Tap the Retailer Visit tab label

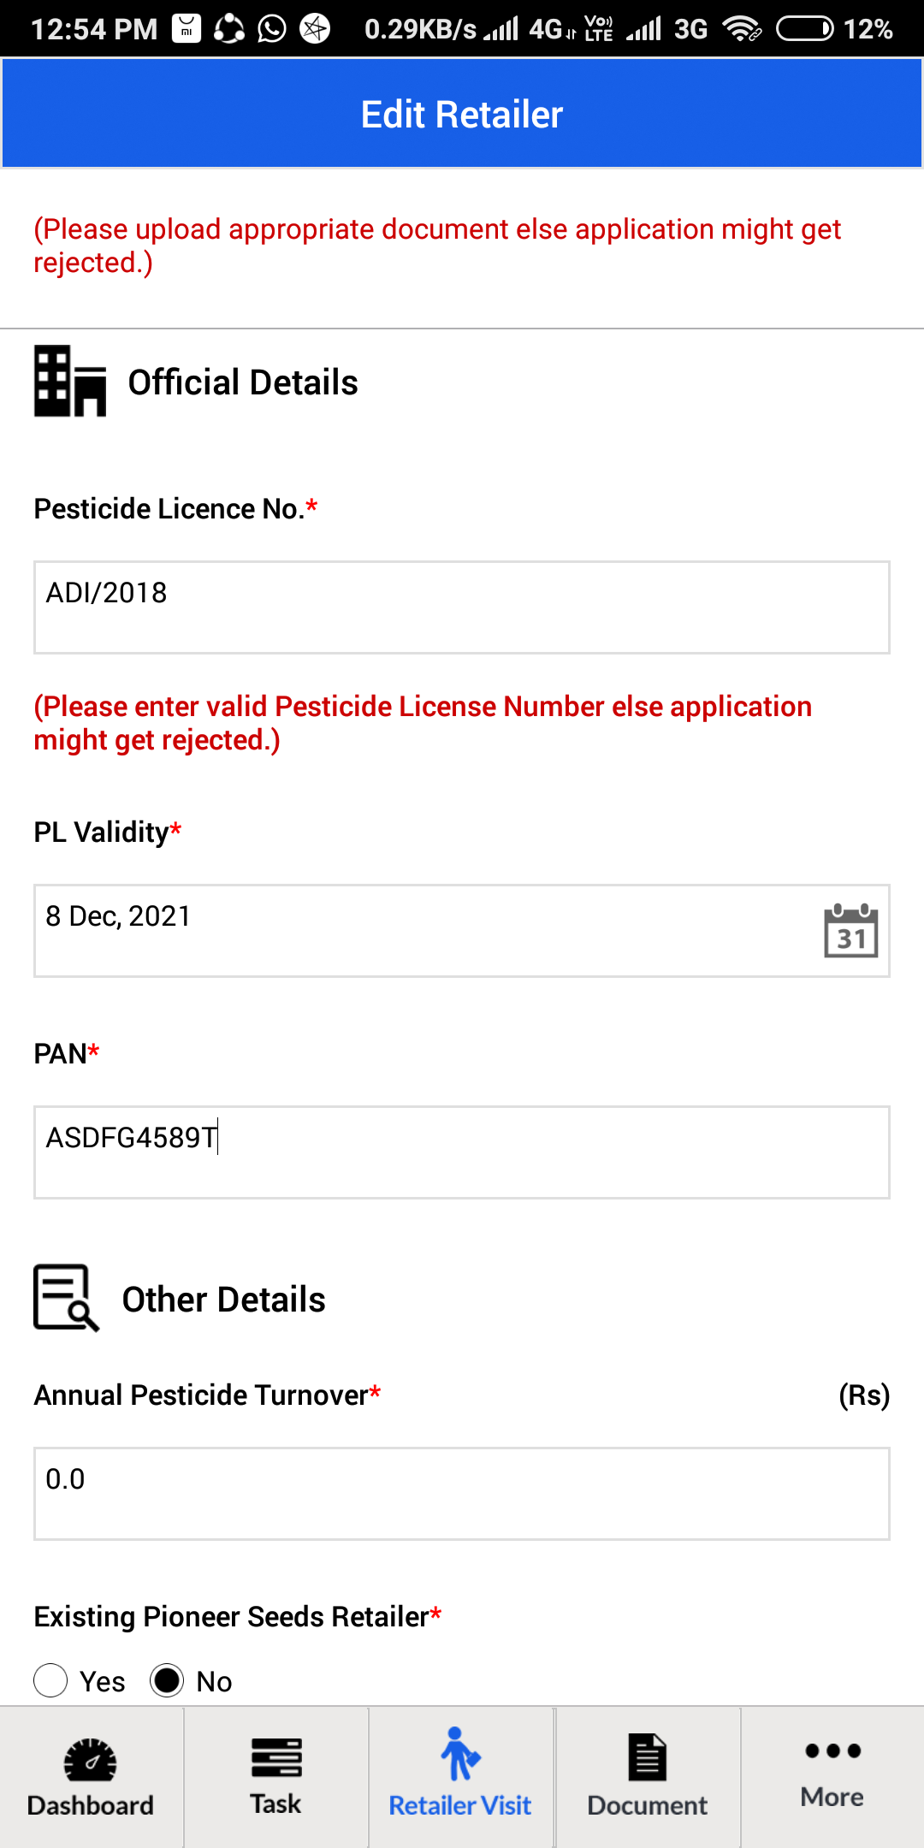coord(460,1805)
